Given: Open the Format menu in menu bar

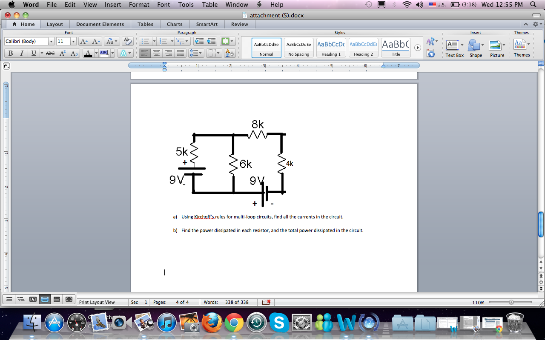Looking at the screenshot, I should pyautogui.click(x=139, y=5).
